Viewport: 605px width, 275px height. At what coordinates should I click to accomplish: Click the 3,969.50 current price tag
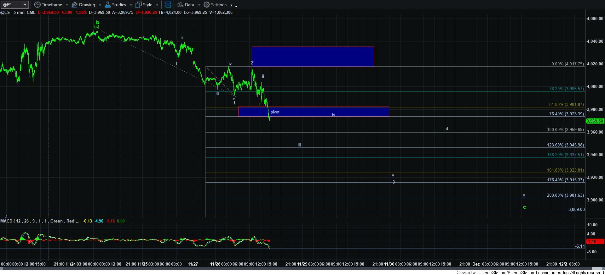[x=595, y=121]
